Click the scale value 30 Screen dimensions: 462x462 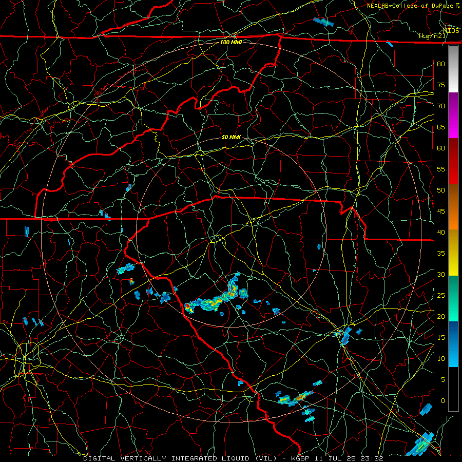tap(441, 274)
